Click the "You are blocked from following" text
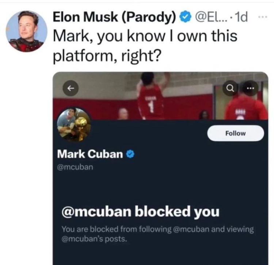 pyautogui.click(x=116, y=229)
